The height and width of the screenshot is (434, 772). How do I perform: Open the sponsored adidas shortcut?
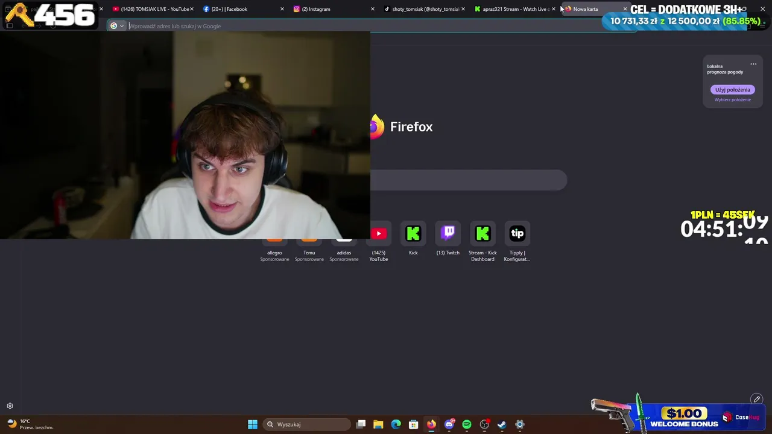pyautogui.click(x=344, y=250)
